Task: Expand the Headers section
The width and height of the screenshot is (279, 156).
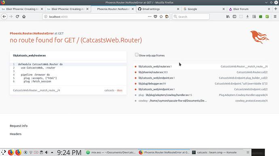Action: (x=15, y=134)
